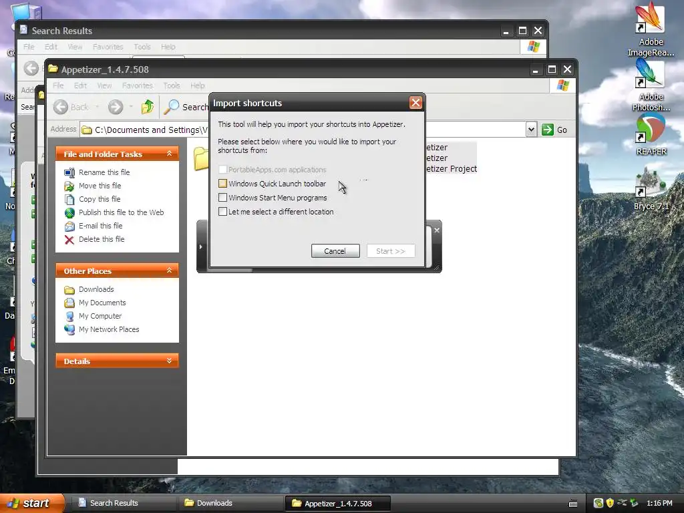Click the Back arrow icon in Appetizer window
The image size is (684, 513).
point(61,107)
